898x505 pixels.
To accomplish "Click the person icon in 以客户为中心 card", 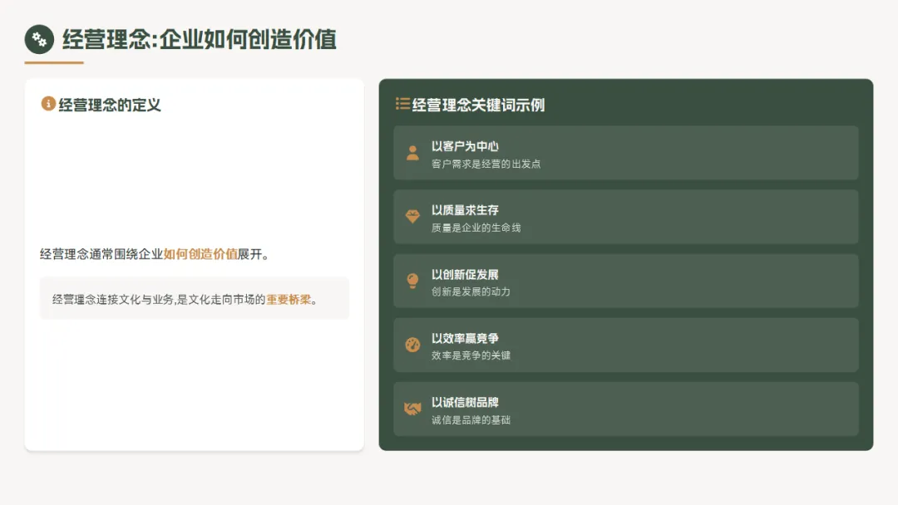I will 412,153.
